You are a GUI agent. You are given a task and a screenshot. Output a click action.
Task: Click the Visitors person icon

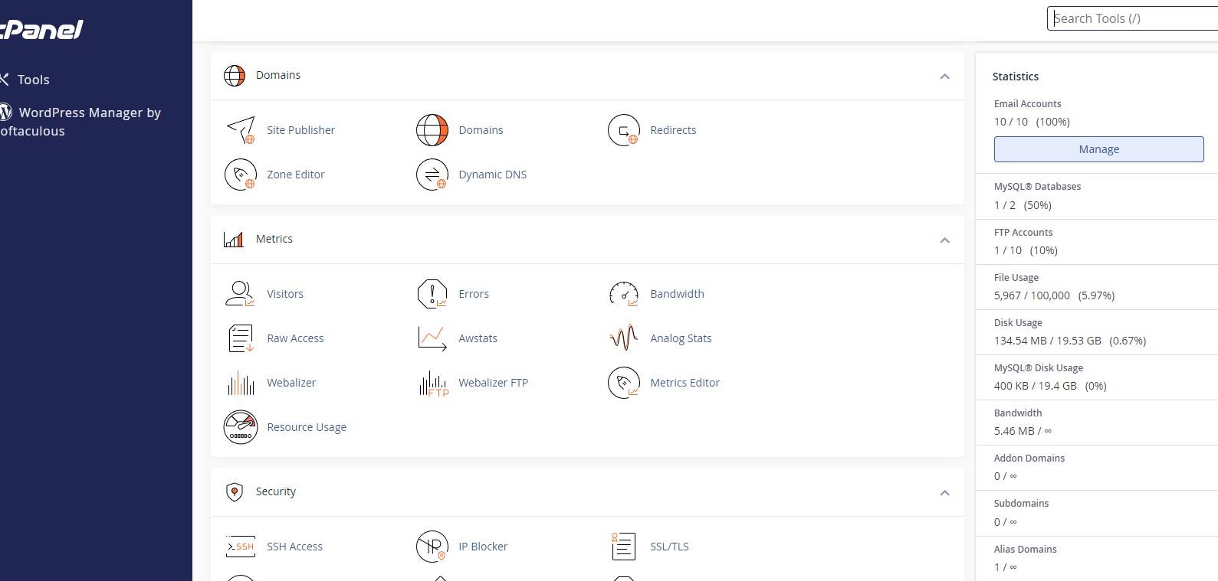tap(241, 294)
